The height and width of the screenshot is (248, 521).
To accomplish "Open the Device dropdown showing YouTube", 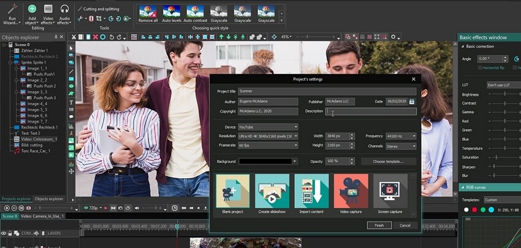I will (268, 127).
